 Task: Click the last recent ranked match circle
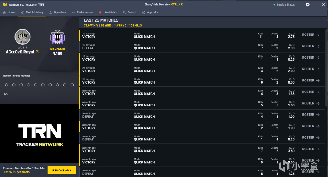72,85
